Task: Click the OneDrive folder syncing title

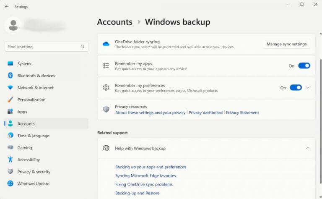Action: [137, 42]
